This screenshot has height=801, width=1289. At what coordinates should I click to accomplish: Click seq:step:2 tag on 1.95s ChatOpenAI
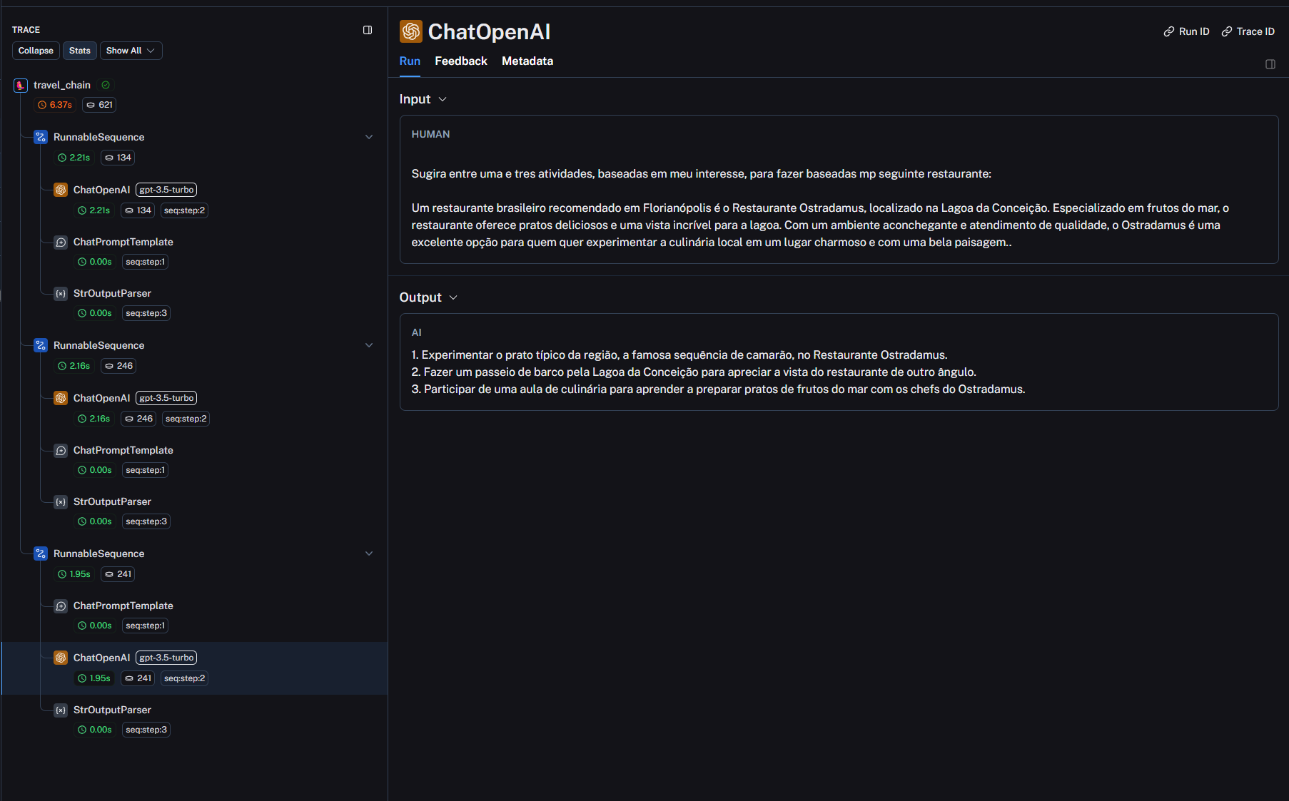click(x=184, y=678)
